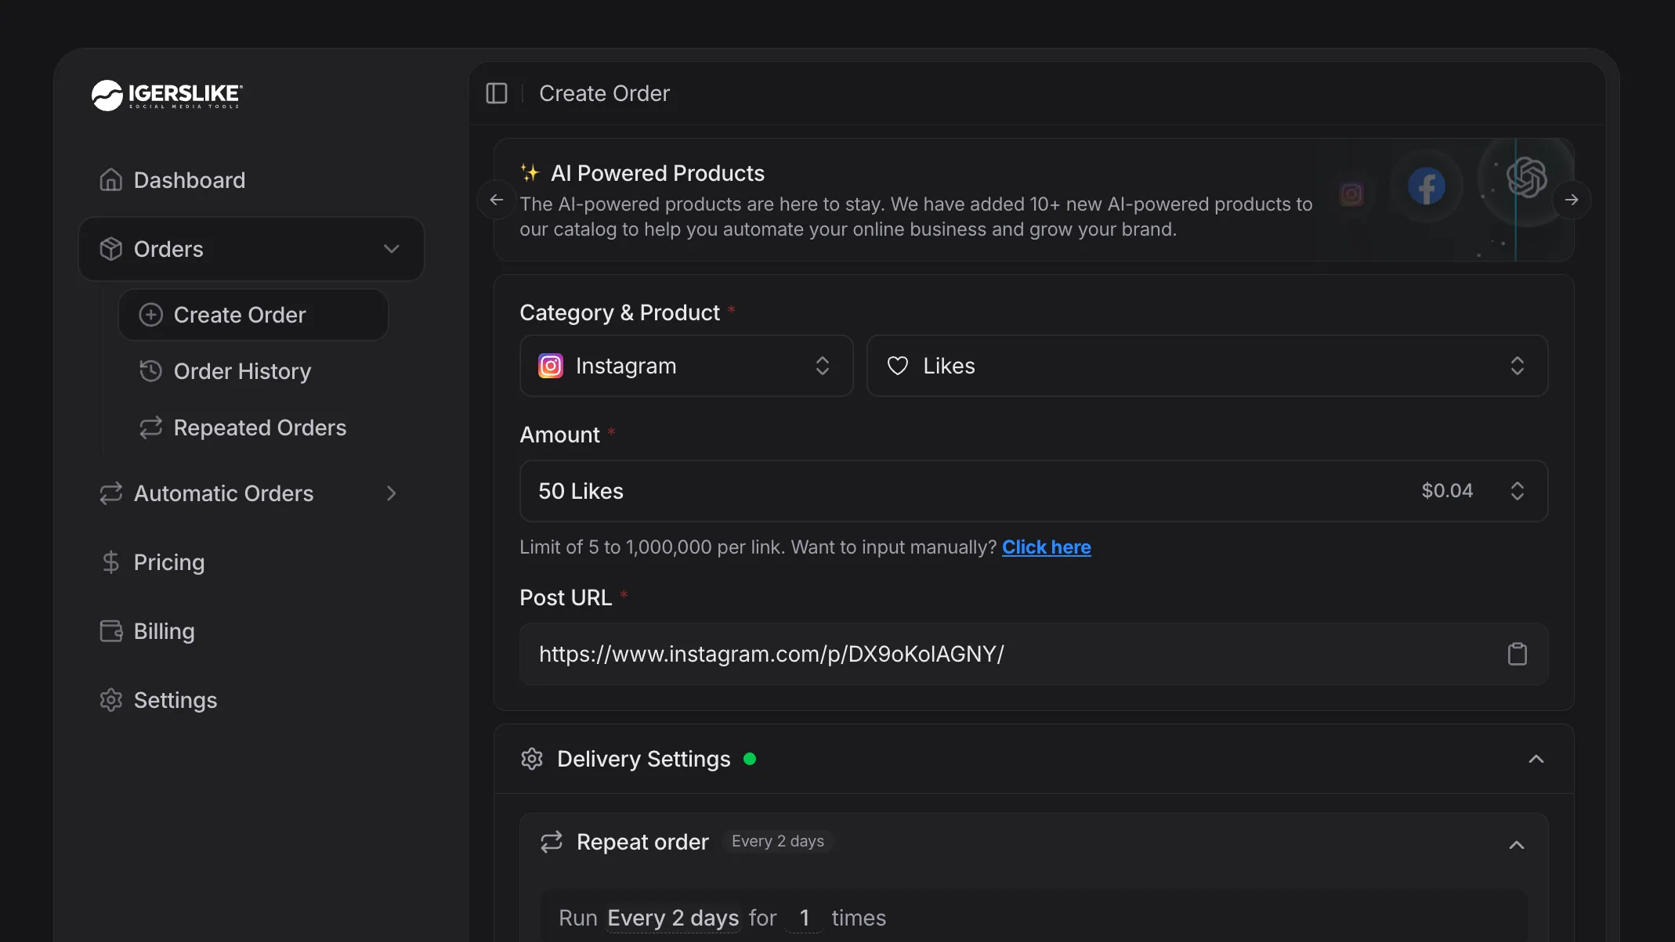Screen dimensions: 1675x942
Task: Click the IGERSLIKE logo
Action: [167, 95]
